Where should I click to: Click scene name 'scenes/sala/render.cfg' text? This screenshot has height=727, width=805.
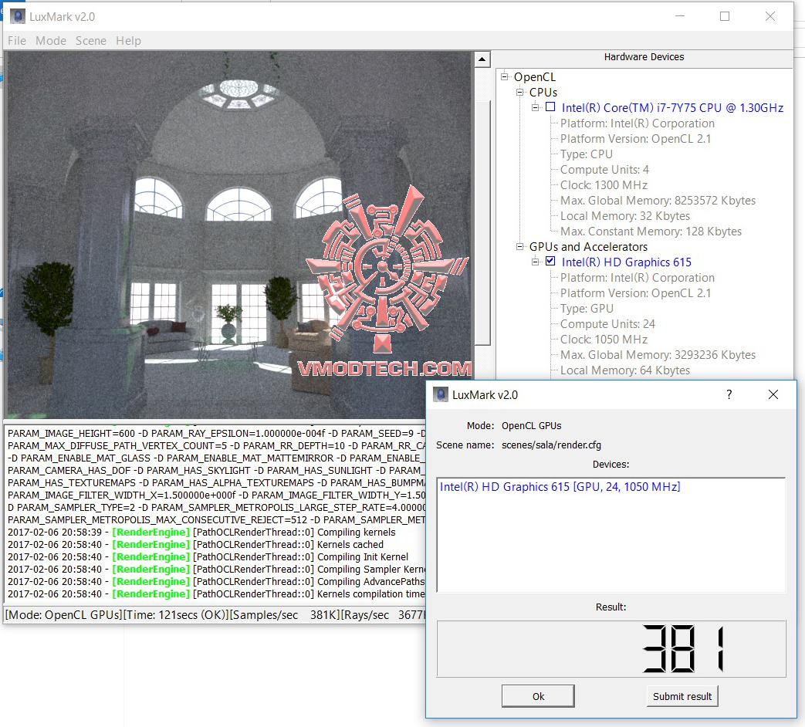point(551,445)
